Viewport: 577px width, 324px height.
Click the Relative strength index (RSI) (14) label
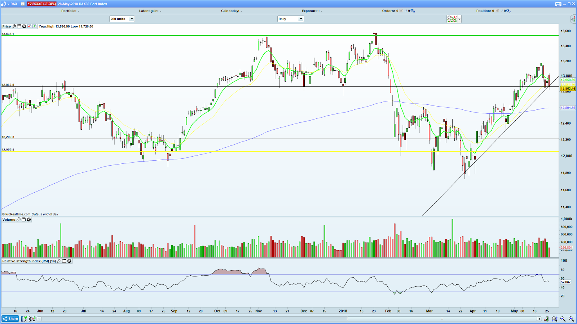(x=29, y=261)
